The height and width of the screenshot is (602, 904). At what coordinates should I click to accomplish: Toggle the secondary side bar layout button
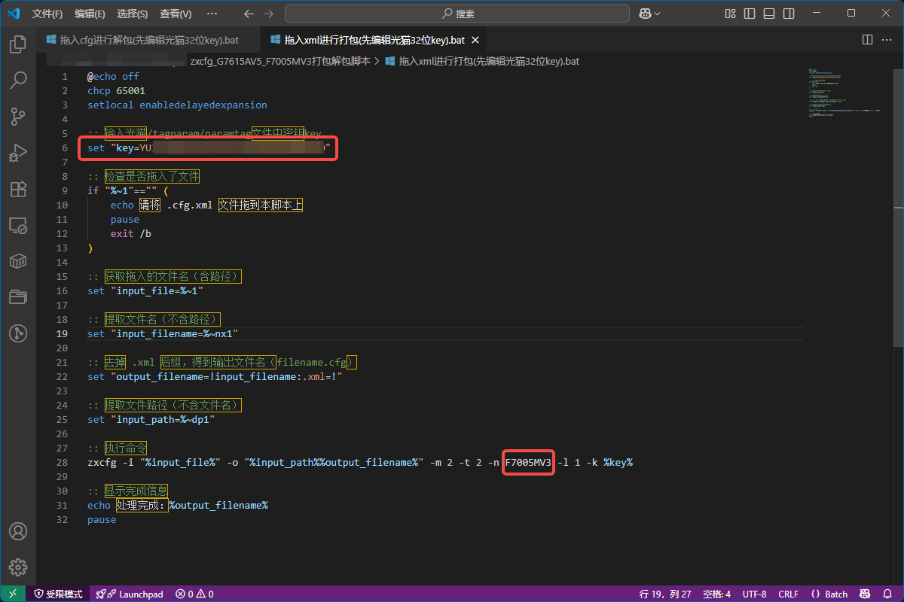coord(787,14)
